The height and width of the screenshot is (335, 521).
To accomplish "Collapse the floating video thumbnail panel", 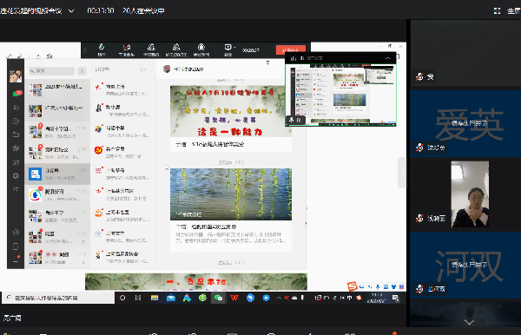I will pyautogui.click(x=387, y=58).
